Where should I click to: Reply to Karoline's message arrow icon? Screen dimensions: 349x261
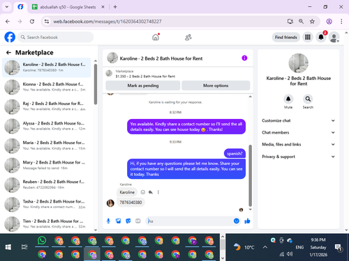coord(151,192)
